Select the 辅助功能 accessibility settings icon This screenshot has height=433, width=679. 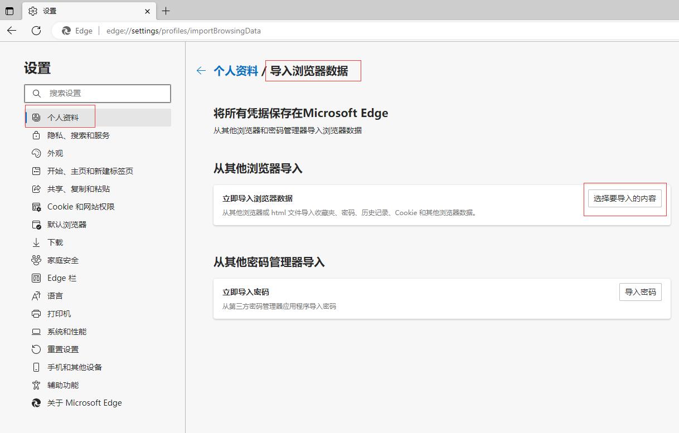tap(35, 385)
